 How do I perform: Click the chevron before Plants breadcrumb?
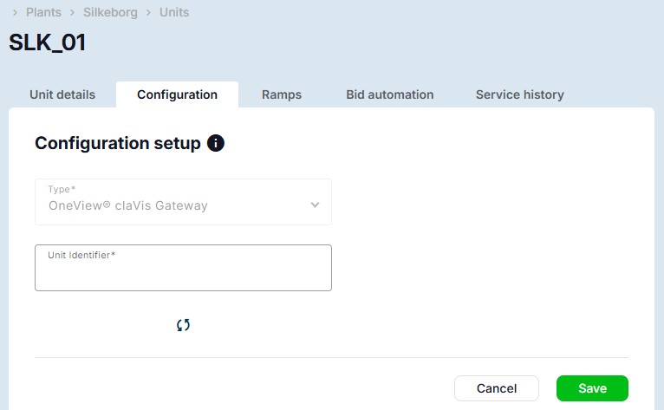(x=15, y=13)
